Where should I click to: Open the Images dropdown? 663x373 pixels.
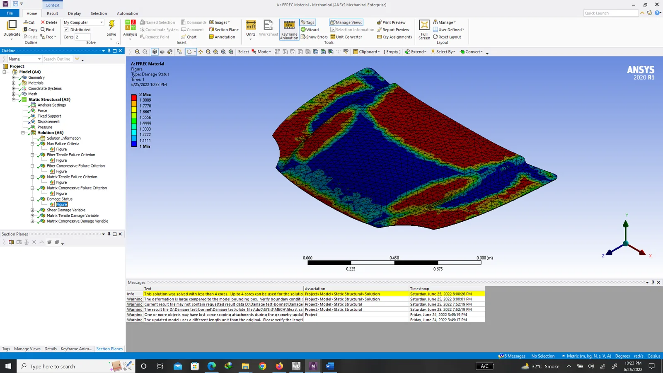(x=220, y=22)
